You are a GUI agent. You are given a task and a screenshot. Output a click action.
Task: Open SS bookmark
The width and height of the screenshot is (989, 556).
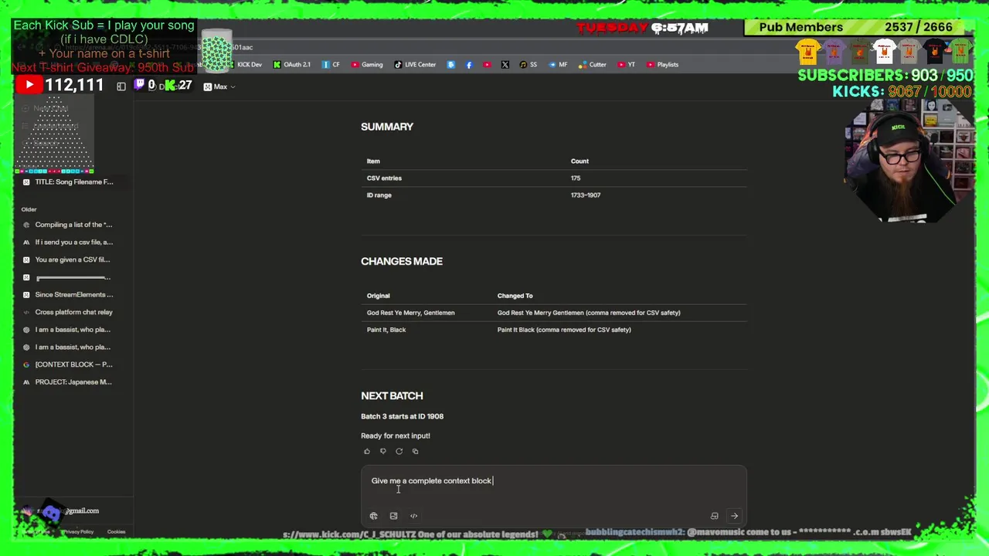(x=528, y=65)
